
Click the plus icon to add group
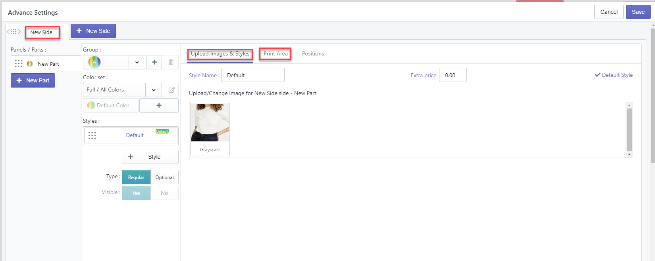pyautogui.click(x=154, y=62)
